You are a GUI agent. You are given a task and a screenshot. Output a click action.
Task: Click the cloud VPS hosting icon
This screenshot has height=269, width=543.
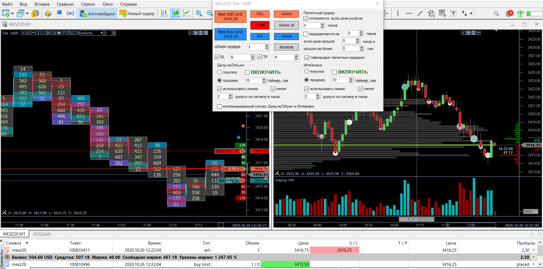(x=59, y=13)
